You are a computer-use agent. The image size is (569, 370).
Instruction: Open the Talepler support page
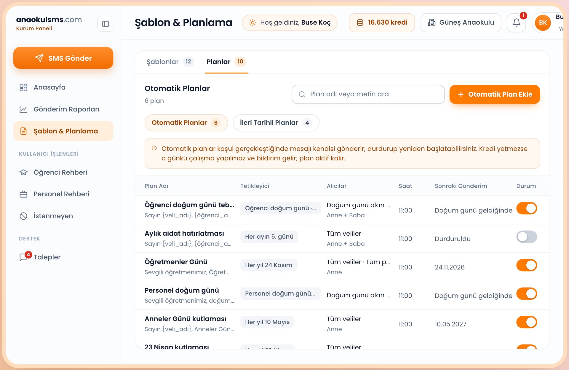click(x=63, y=257)
